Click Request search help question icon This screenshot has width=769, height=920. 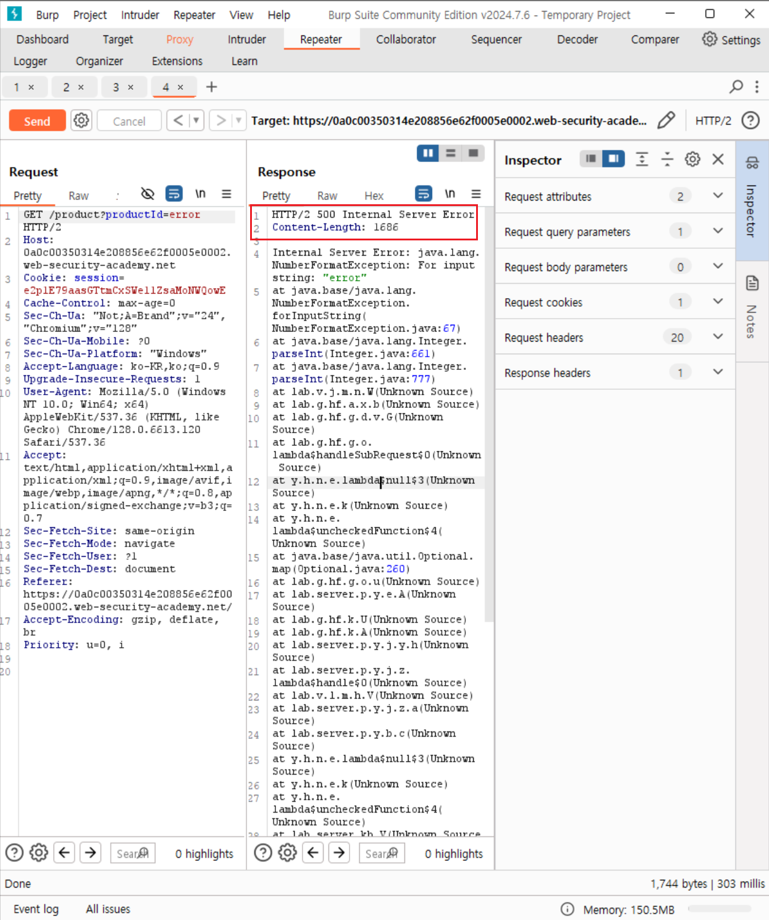tap(14, 853)
